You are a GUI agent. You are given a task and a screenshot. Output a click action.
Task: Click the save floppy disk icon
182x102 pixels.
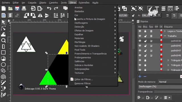(17, 8)
